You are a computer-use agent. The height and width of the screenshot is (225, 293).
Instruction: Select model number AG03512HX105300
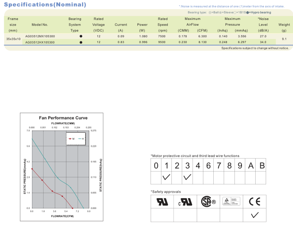40,42
